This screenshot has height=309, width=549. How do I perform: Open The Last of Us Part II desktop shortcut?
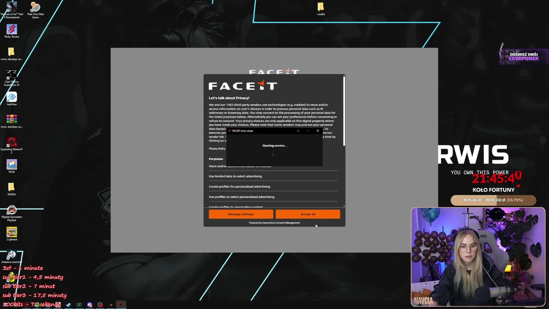[x=12, y=10]
